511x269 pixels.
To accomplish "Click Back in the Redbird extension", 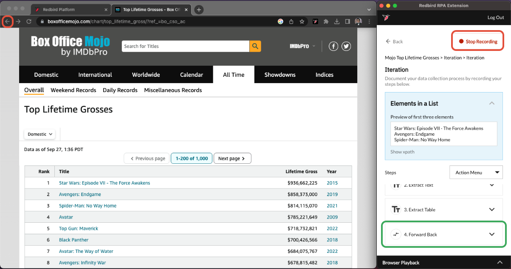I will 394,42.
